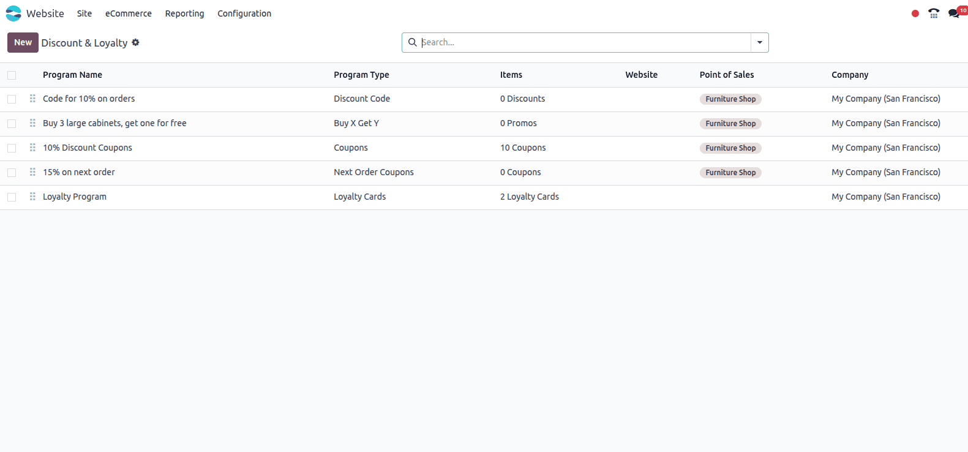Screen dimensions: 968x452
Task: Click the Odoo Website app logo icon
Action: (13, 13)
